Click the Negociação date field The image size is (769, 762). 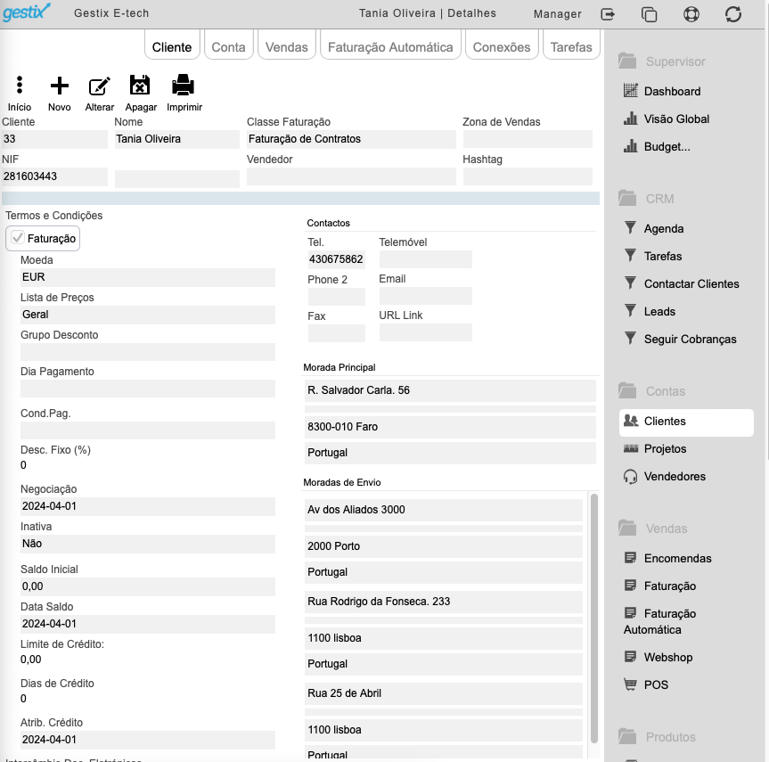[148, 506]
